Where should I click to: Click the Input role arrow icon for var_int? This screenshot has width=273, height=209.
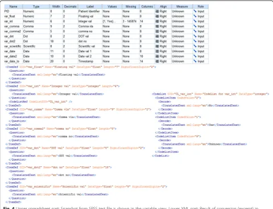pos(195,21)
